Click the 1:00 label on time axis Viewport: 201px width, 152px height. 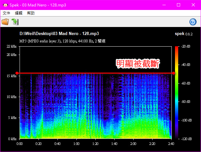(76, 144)
